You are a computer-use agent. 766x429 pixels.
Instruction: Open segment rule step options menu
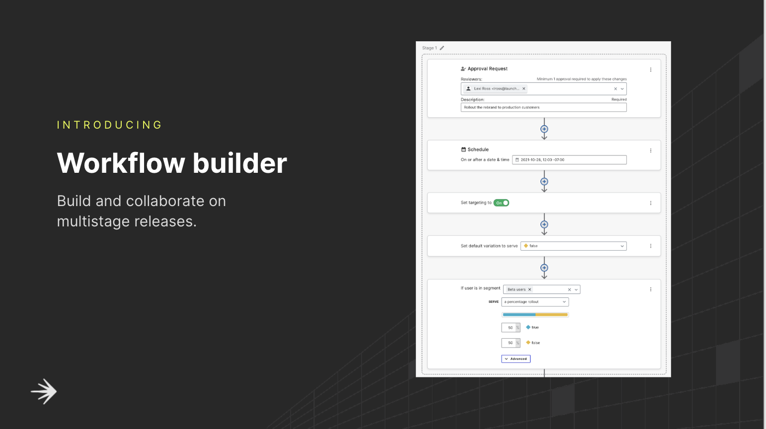pos(651,289)
